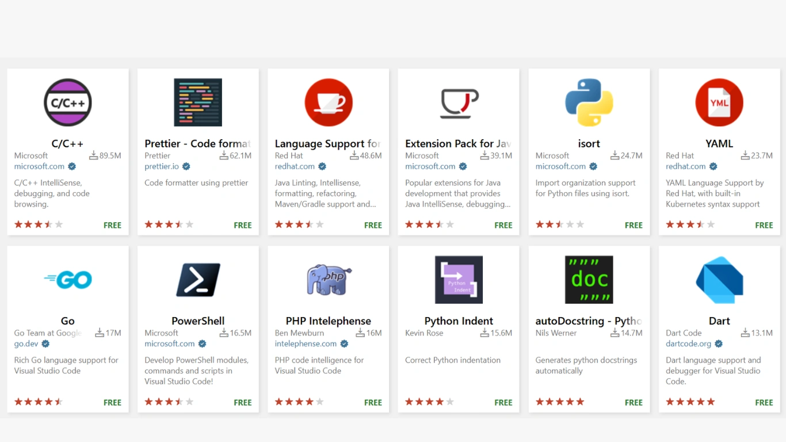
Task: Open the prettier.io publisher link
Action: [x=162, y=166]
